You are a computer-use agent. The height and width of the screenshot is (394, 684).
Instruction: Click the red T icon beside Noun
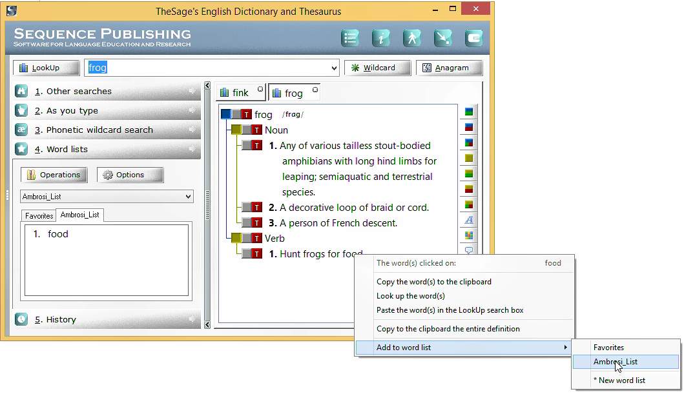click(x=257, y=130)
